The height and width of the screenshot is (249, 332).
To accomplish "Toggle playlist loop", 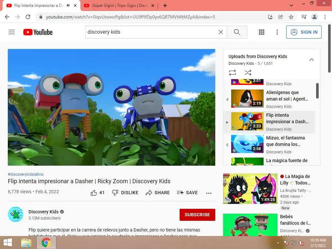I will coord(232,73).
